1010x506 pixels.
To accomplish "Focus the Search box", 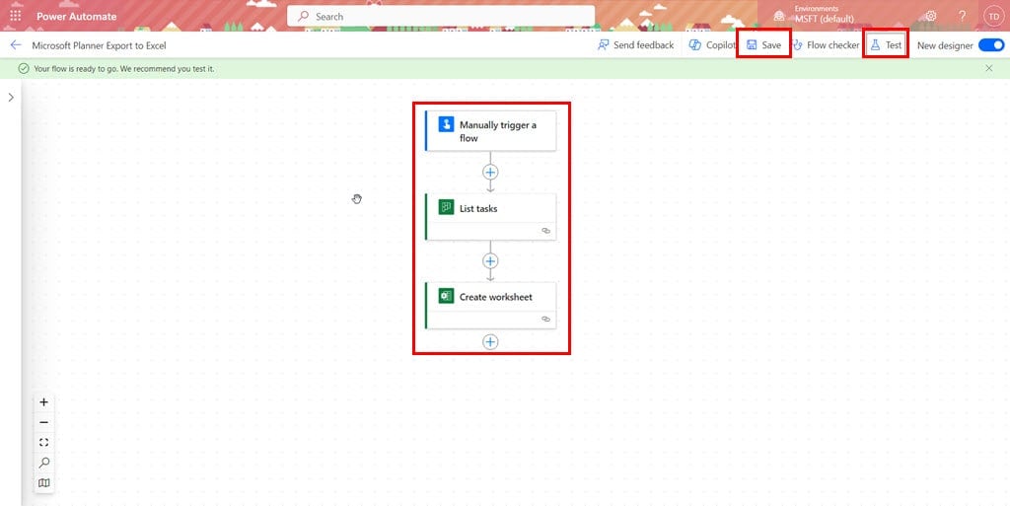I will point(441,16).
